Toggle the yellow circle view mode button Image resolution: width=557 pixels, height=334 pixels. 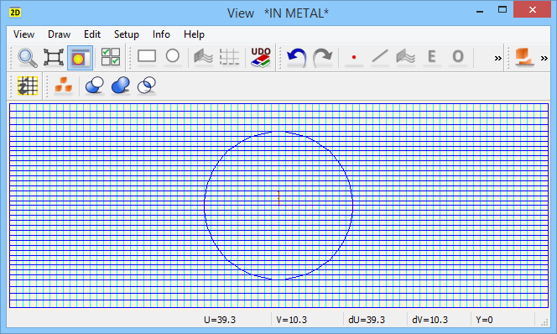pyautogui.click(x=80, y=58)
